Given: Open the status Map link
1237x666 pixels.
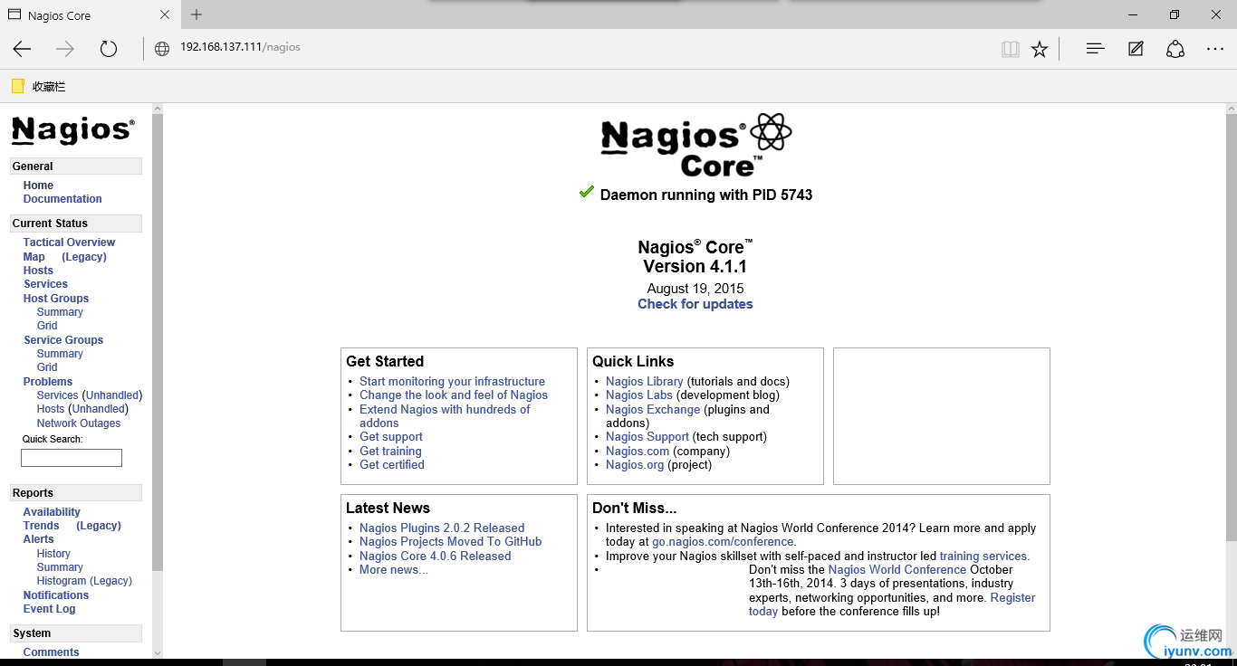Looking at the screenshot, I should click(34, 257).
